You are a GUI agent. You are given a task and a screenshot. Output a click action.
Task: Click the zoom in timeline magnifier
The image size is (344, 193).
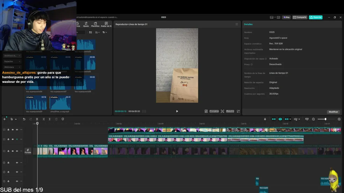click(x=339, y=119)
